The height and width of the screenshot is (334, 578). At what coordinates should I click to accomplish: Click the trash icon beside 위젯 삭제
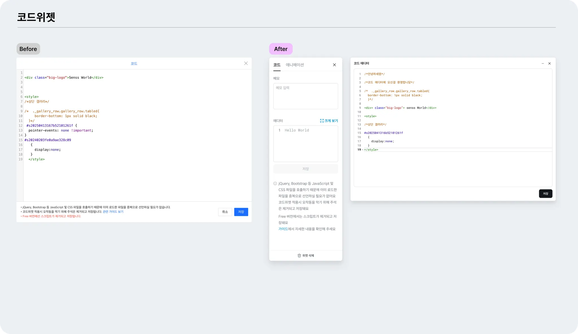(x=299, y=256)
